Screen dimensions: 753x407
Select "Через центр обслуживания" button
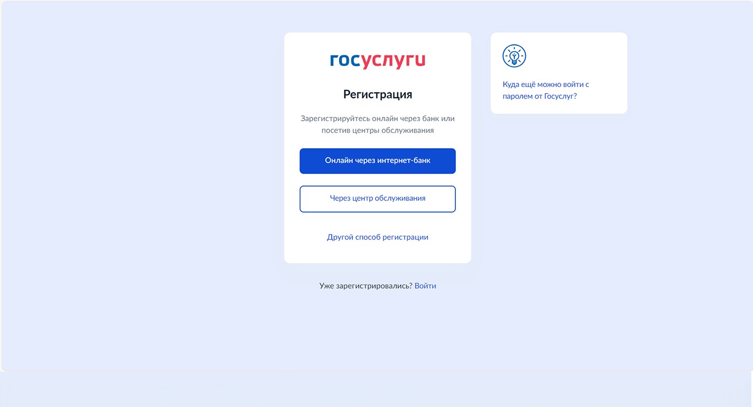pyautogui.click(x=378, y=199)
